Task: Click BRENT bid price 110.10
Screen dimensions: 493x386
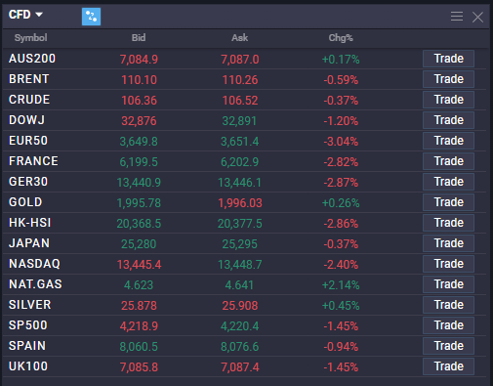Action: click(139, 80)
